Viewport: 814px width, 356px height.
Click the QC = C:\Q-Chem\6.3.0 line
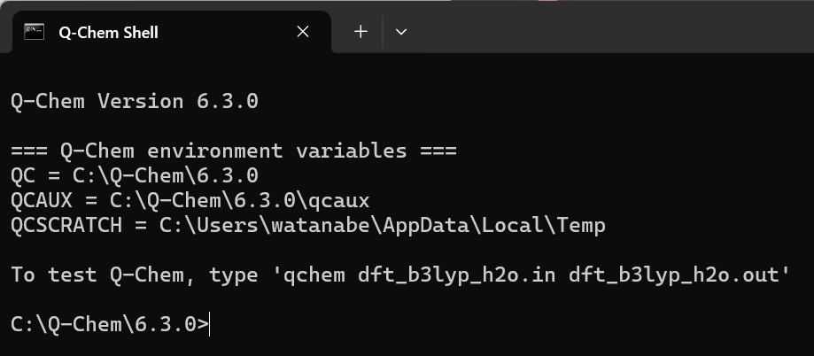(135, 175)
